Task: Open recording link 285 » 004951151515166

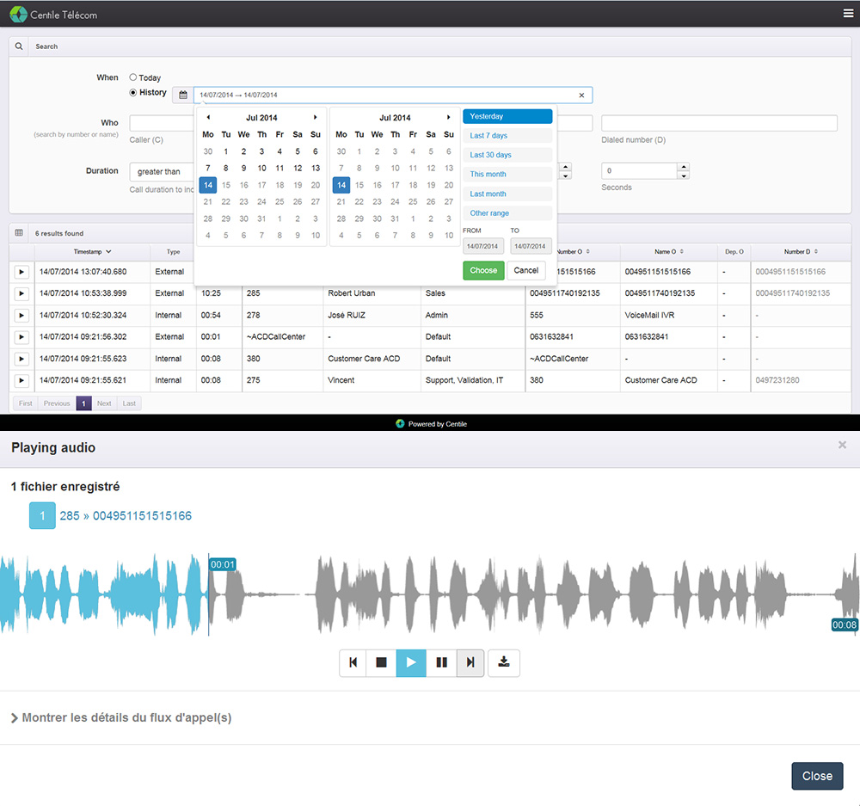Action: coord(126,516)
